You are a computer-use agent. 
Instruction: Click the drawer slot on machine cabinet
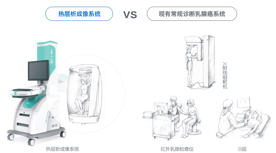point(25,115)
